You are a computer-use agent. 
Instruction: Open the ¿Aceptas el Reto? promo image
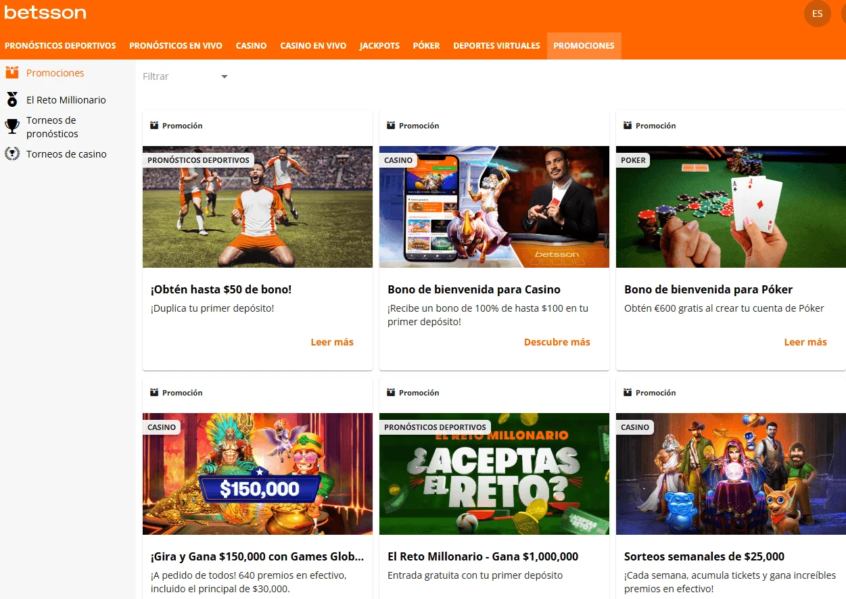494,474
